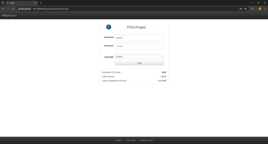Focus the Password input field
Viewport: 268px width, 144px height.
coord(139,46)
